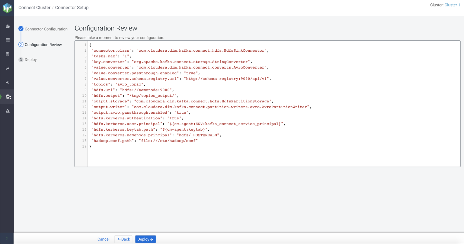
Task: Click "output.avro.passthrough.enabled" line
Action: [141, 113]
